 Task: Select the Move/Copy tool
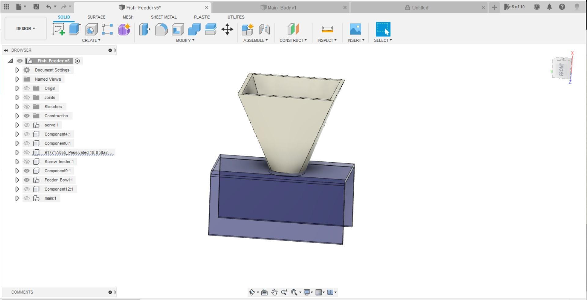pos(227,29)
